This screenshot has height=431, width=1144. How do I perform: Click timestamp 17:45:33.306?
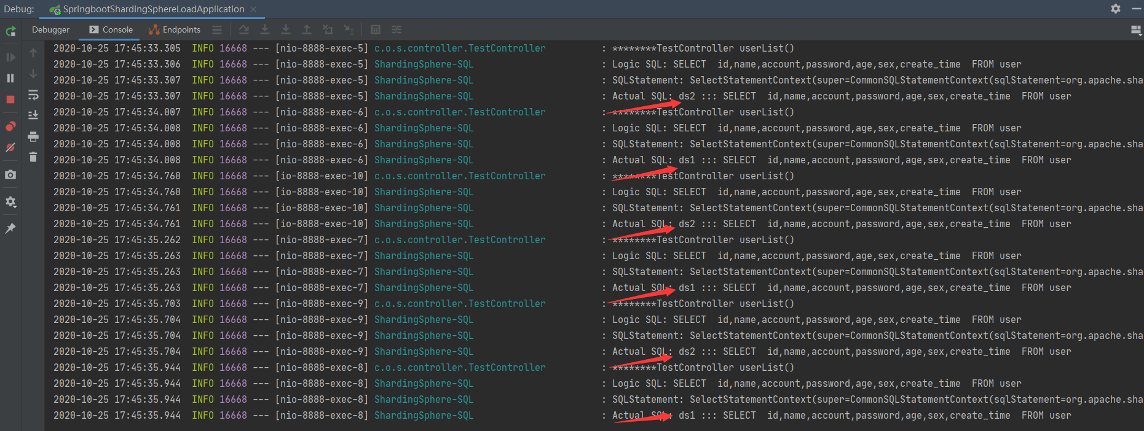tap(148, 64)
